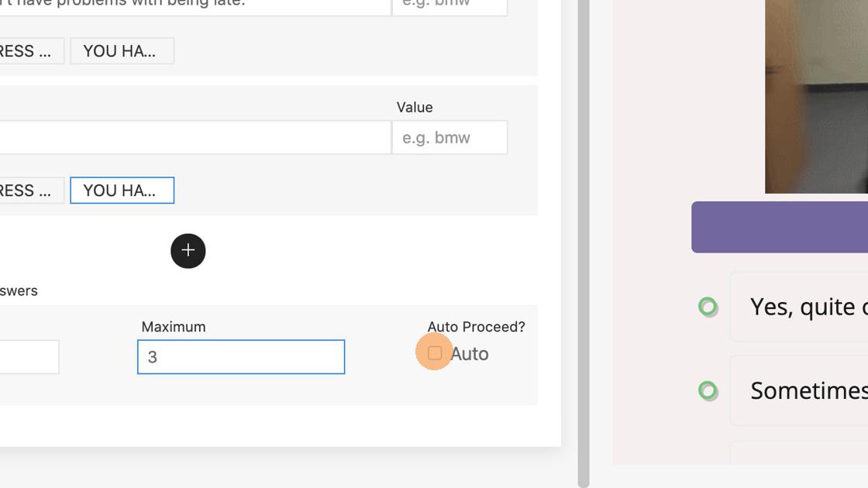The image size is (868, 488).
Task: Click the partially visible card below Sometimes
Action: (x=798, y=453)
